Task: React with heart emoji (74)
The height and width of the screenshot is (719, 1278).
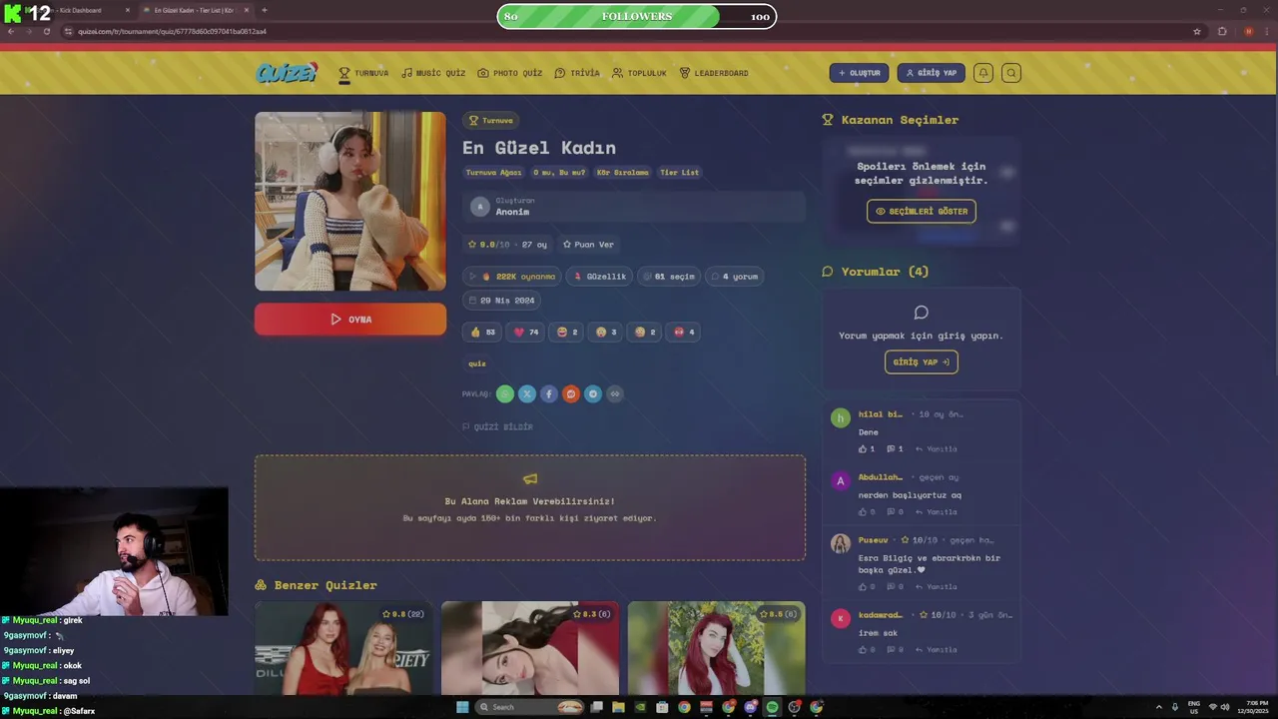Action: (526, 332)
